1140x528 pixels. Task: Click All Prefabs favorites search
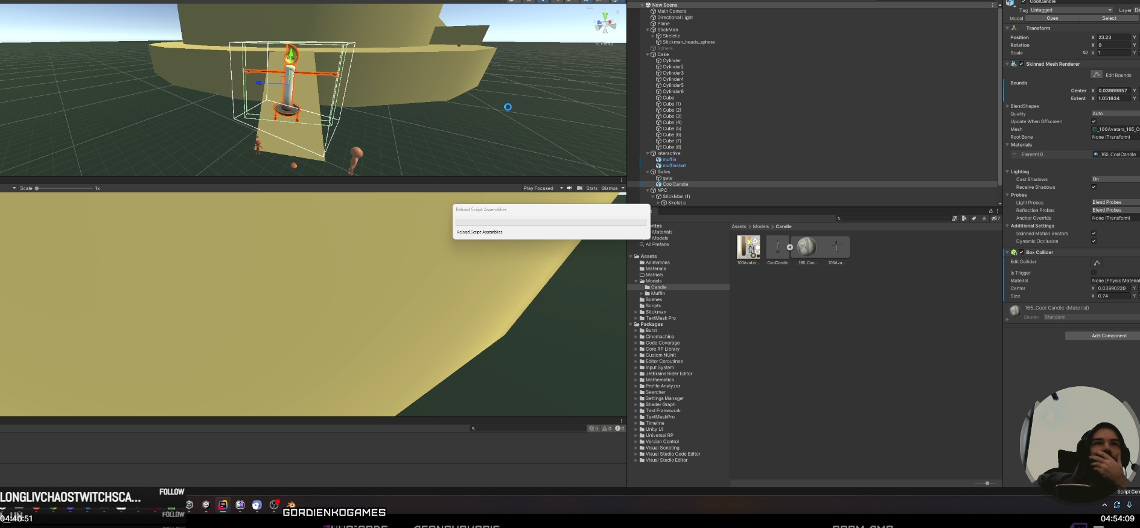point(657,244)
